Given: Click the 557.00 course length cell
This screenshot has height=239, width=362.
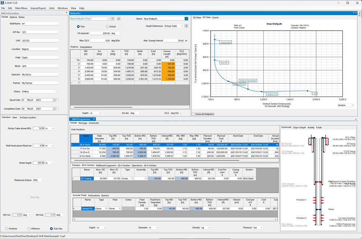Looking at the screenshot, I should (x=168, y=64).
